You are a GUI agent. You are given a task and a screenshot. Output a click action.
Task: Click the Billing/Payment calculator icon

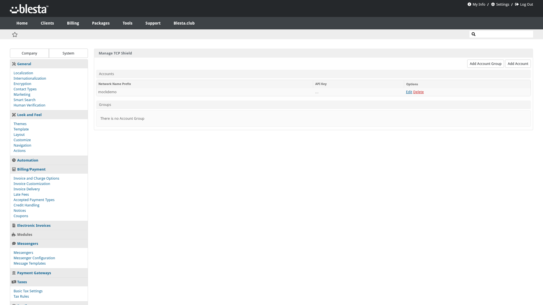pos(14,169)
